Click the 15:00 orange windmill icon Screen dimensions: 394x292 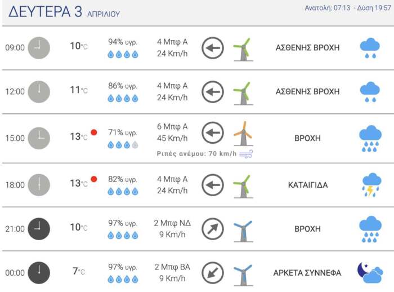tap(243, 134)
